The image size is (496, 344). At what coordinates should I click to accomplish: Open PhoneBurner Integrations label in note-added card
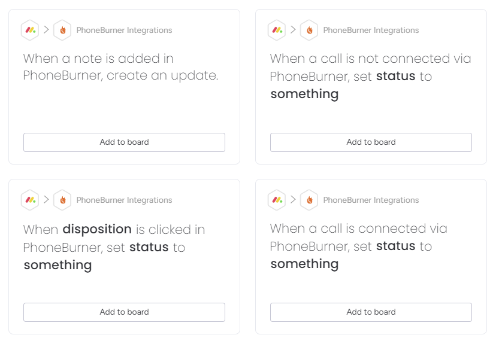125,30
